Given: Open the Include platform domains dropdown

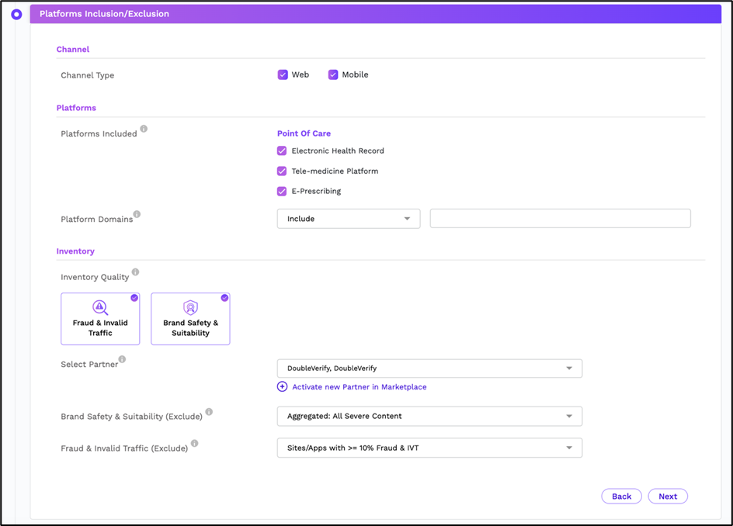Looking at the screenshot, I should coord(348,218).
